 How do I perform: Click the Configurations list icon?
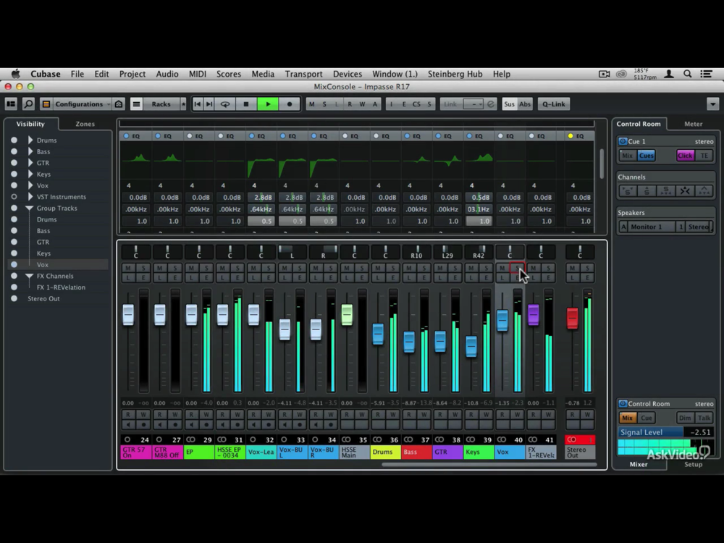click(x=46, y=104)
